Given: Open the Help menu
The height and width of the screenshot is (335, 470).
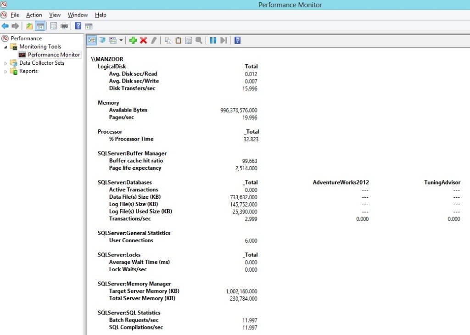Looking at the screenshot, I should 101,15.
